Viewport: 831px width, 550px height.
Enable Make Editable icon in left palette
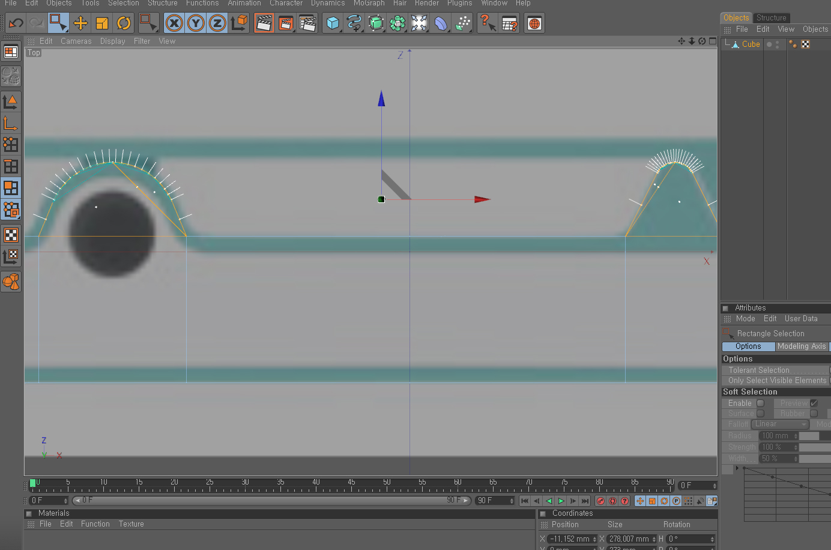point(11,76)
